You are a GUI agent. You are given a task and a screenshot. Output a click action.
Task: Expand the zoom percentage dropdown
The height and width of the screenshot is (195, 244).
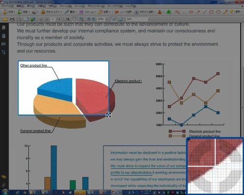point(106,19)
